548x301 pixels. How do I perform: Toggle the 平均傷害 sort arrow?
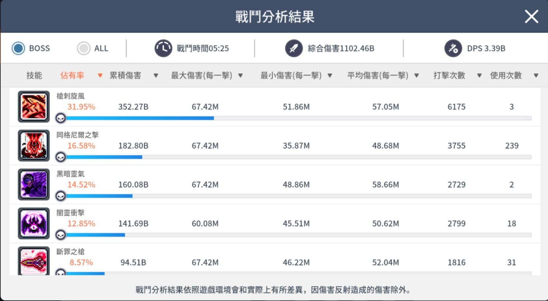(417, 76)
